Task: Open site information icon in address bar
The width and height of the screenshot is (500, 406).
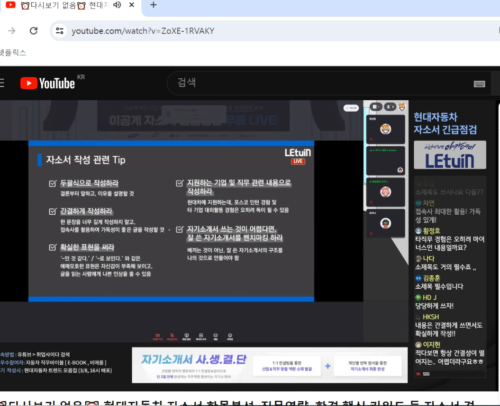Action: [60, 31]
